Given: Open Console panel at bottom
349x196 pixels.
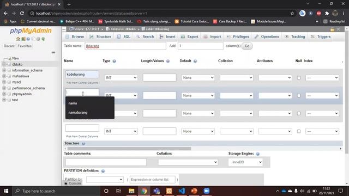Looking at the screenshot, I should (x=73, y=183).
